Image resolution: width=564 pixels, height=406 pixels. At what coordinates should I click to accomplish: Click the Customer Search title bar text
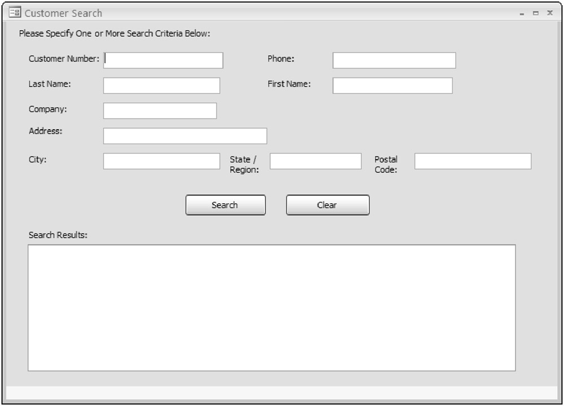click(63, 13)
